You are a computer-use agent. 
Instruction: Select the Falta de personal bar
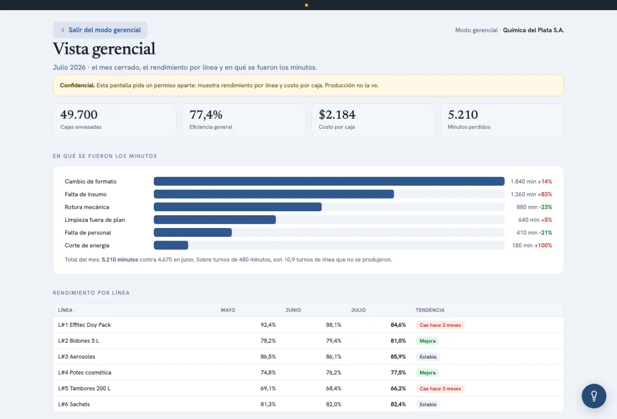(x=193, y=232)
